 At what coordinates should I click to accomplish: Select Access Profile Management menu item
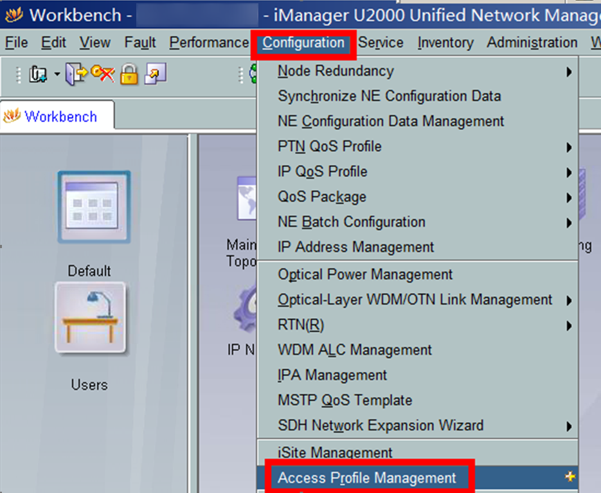[x=367, y=478]
